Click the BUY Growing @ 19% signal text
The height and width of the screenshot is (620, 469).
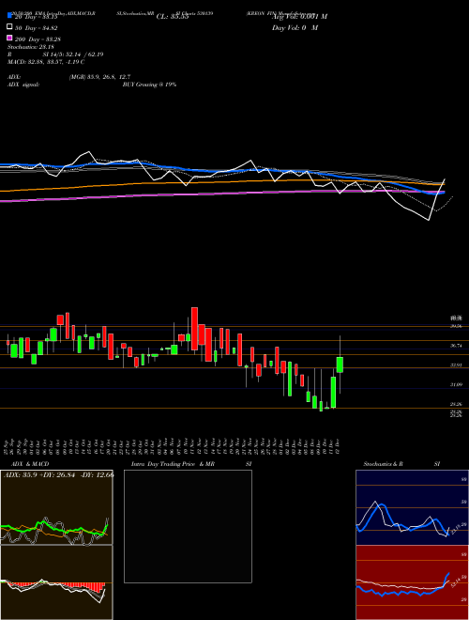pos(149,85)
